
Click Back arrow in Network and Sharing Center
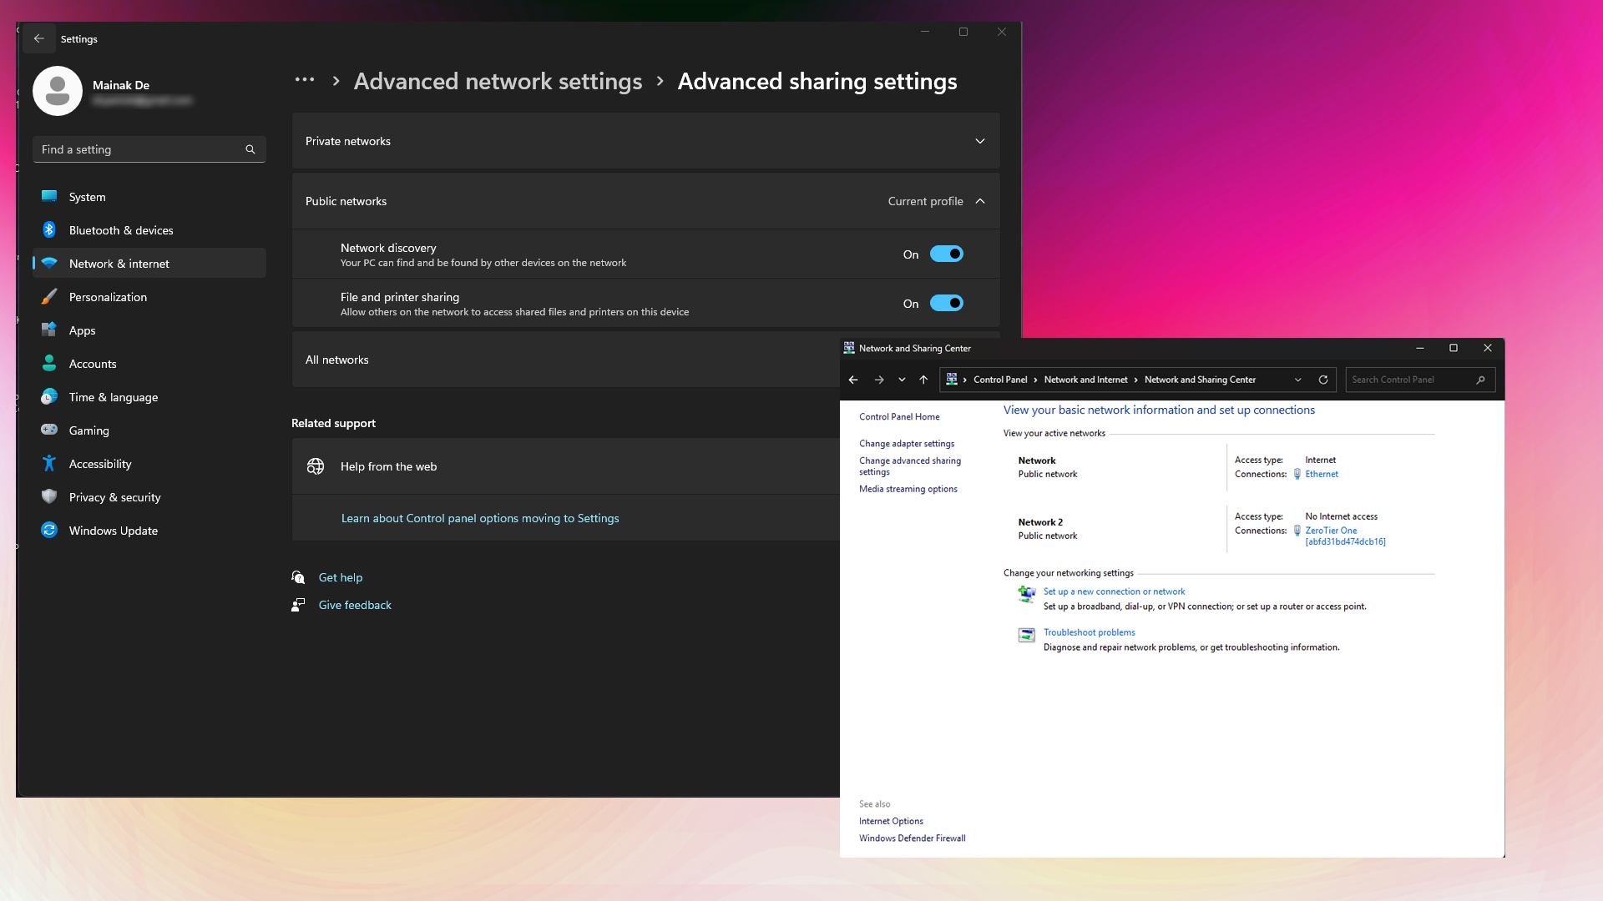(853, 380)
